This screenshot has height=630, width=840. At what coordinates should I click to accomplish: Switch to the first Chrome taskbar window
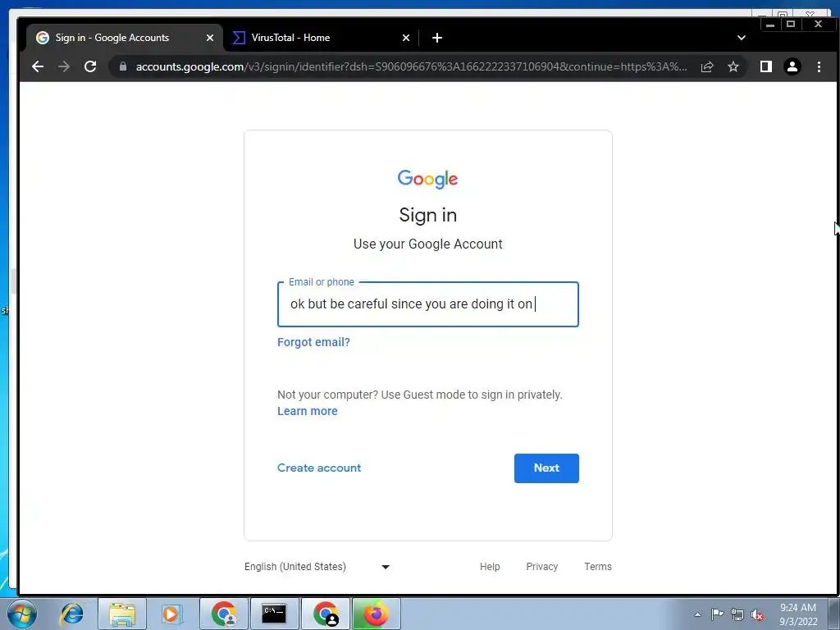click(224, 614)
